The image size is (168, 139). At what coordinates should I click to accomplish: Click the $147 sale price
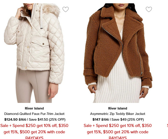coord(96,119)
